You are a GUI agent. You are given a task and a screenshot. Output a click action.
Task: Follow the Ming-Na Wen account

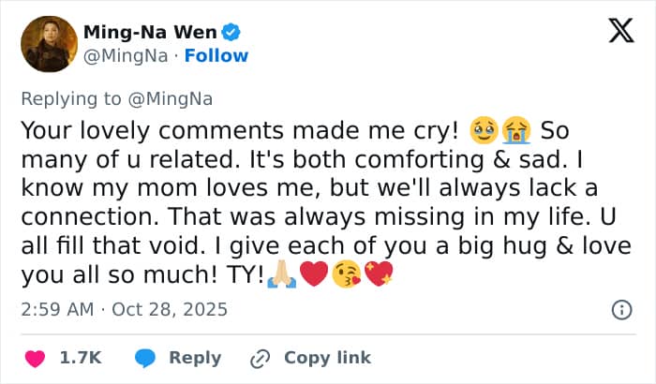(216, 55)
